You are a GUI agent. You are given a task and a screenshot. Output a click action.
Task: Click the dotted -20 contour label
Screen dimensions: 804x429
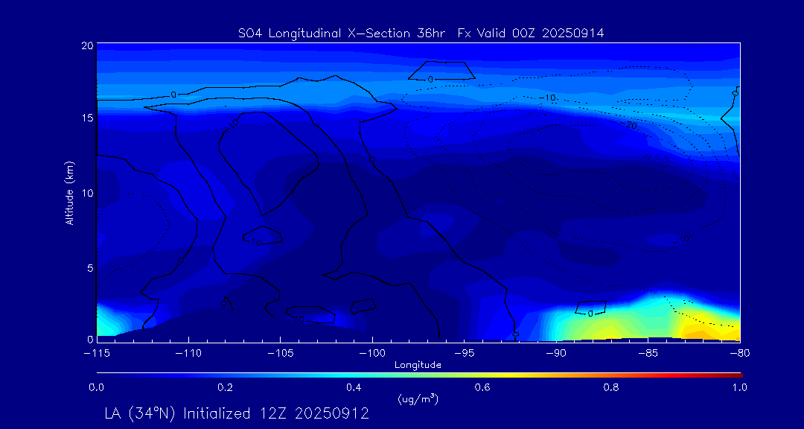pos(632,125)
